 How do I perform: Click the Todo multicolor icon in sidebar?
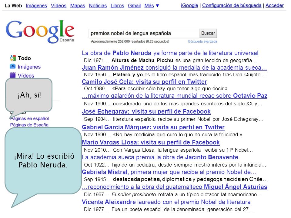13,58
